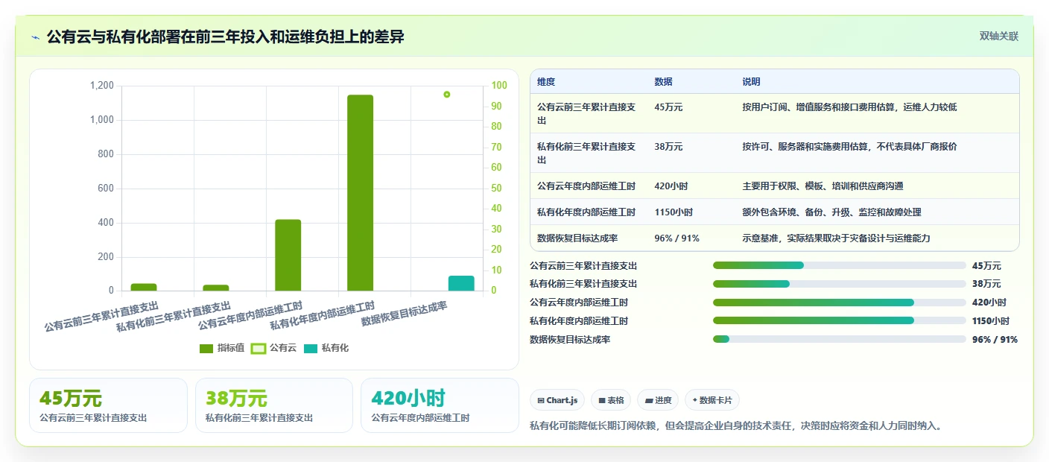Click the footer note starting 私有化可能降低长期订阅依赖
This screenshot has width=1049, height=462.
click(736, 425)
